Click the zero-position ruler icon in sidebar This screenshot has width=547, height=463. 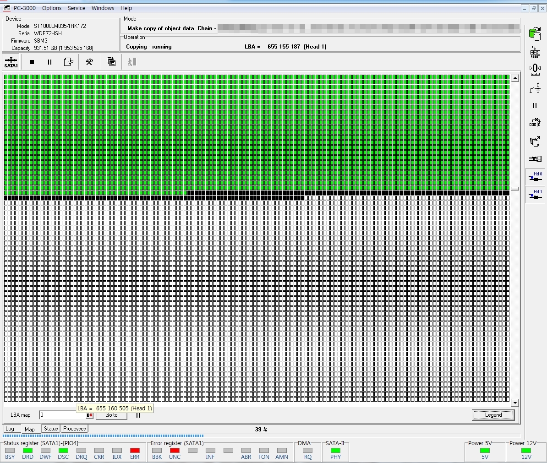point(535,70)
